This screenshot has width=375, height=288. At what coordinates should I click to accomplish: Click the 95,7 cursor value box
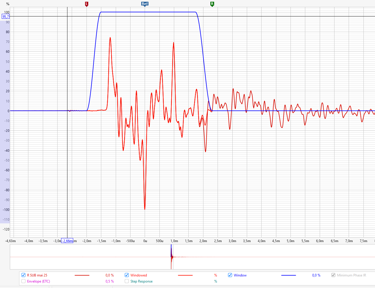5,16
